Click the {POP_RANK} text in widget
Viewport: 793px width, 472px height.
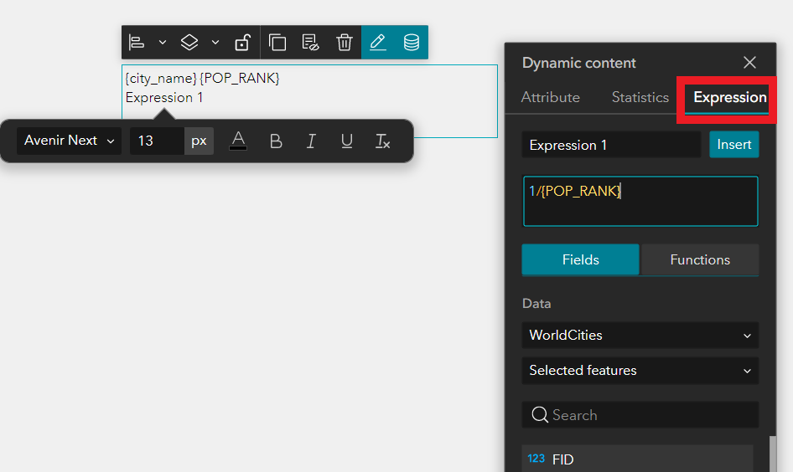pos(240,78)
